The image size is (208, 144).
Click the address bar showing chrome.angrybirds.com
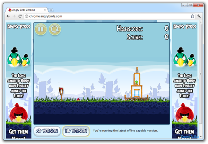click(110, 16)
